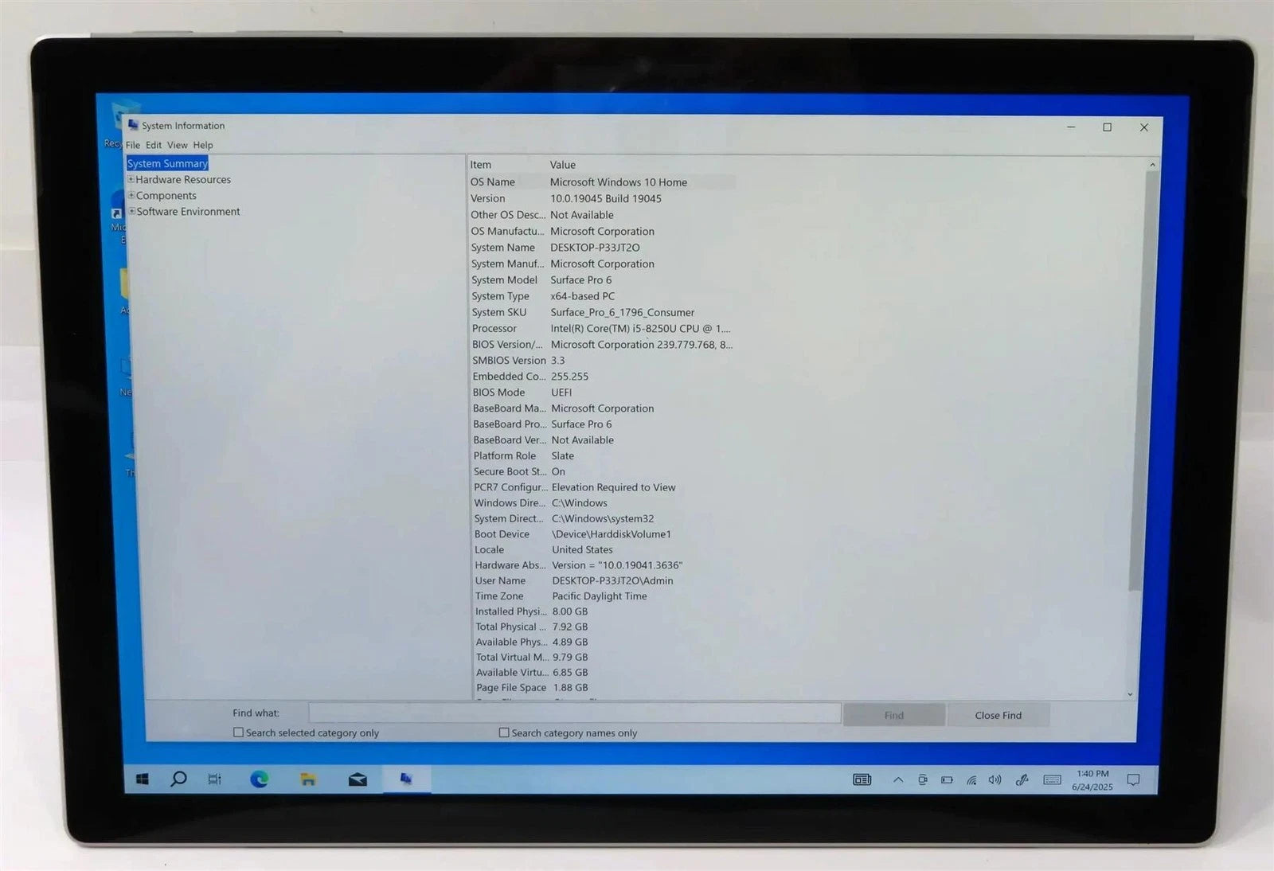Open the Help menu

point(203,145)
